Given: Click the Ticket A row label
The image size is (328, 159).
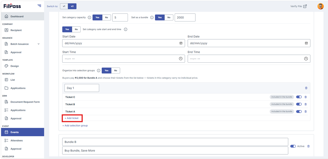Looking at the screenshot, I should click(x=70, y=111).
